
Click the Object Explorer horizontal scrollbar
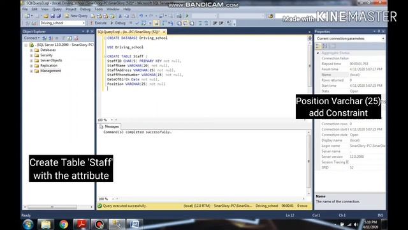coord(52,207)
